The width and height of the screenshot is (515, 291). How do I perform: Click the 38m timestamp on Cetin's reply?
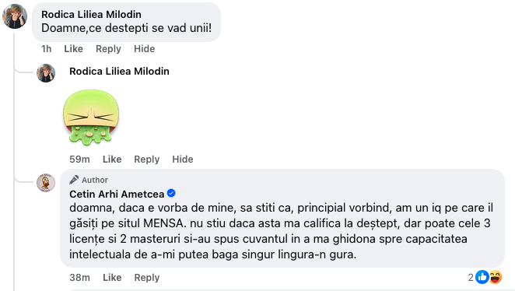[79, 278]
